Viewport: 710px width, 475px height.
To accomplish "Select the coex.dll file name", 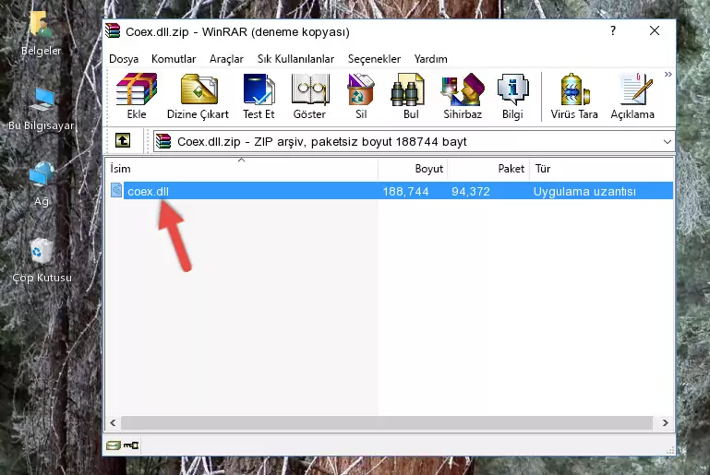I will [x=148, y=191].
